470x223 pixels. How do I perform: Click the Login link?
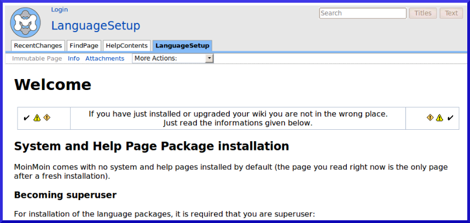59,10
